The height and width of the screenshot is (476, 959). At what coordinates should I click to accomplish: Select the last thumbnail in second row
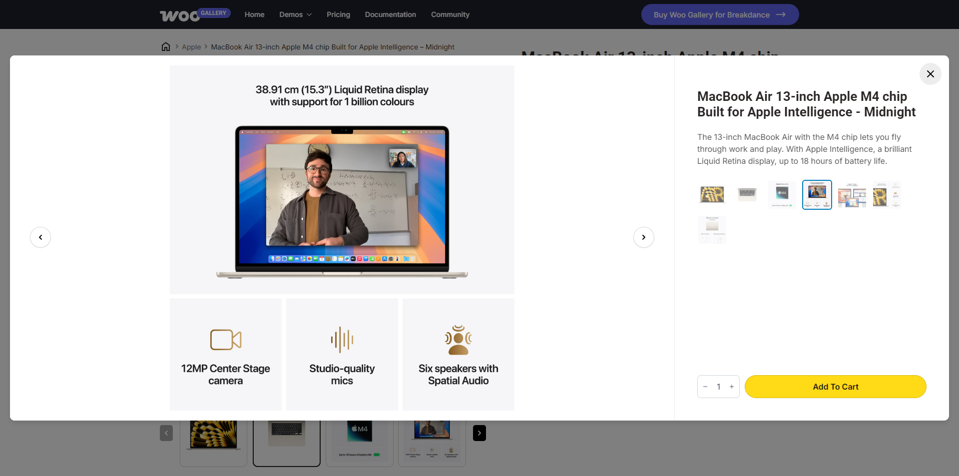[712, 230]
